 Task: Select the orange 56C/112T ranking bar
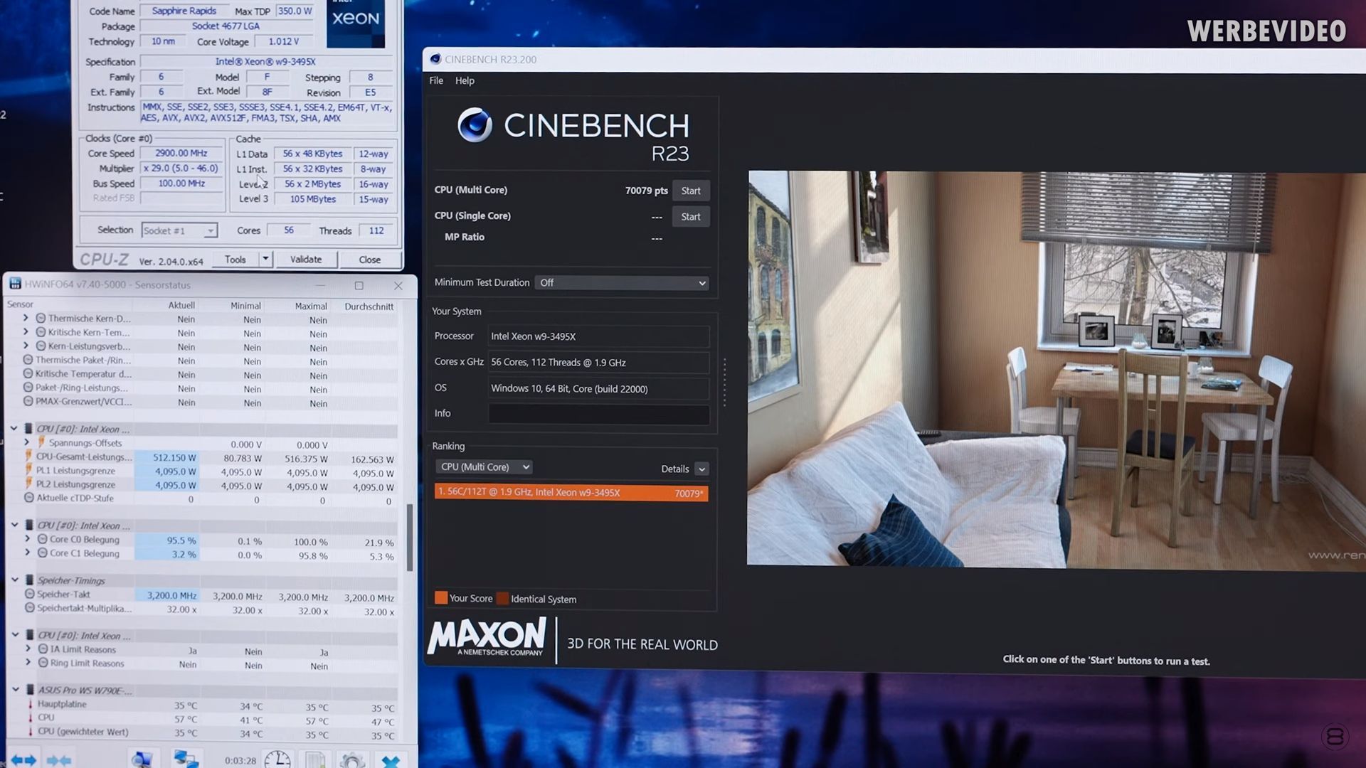pyautogui.click(x=571, y=493)
